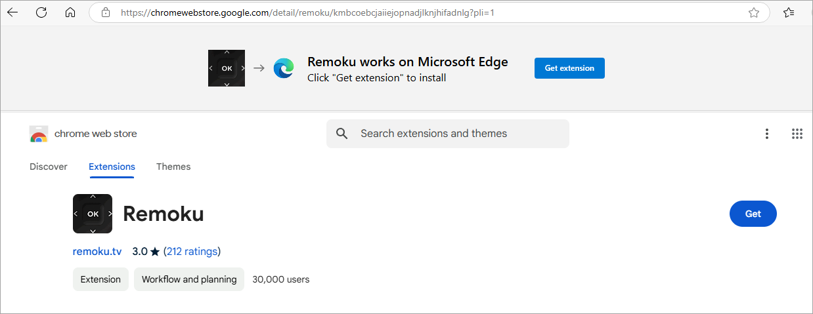Click the magnifying glass search icon
The image size is (813, 314).
point(341,134)
